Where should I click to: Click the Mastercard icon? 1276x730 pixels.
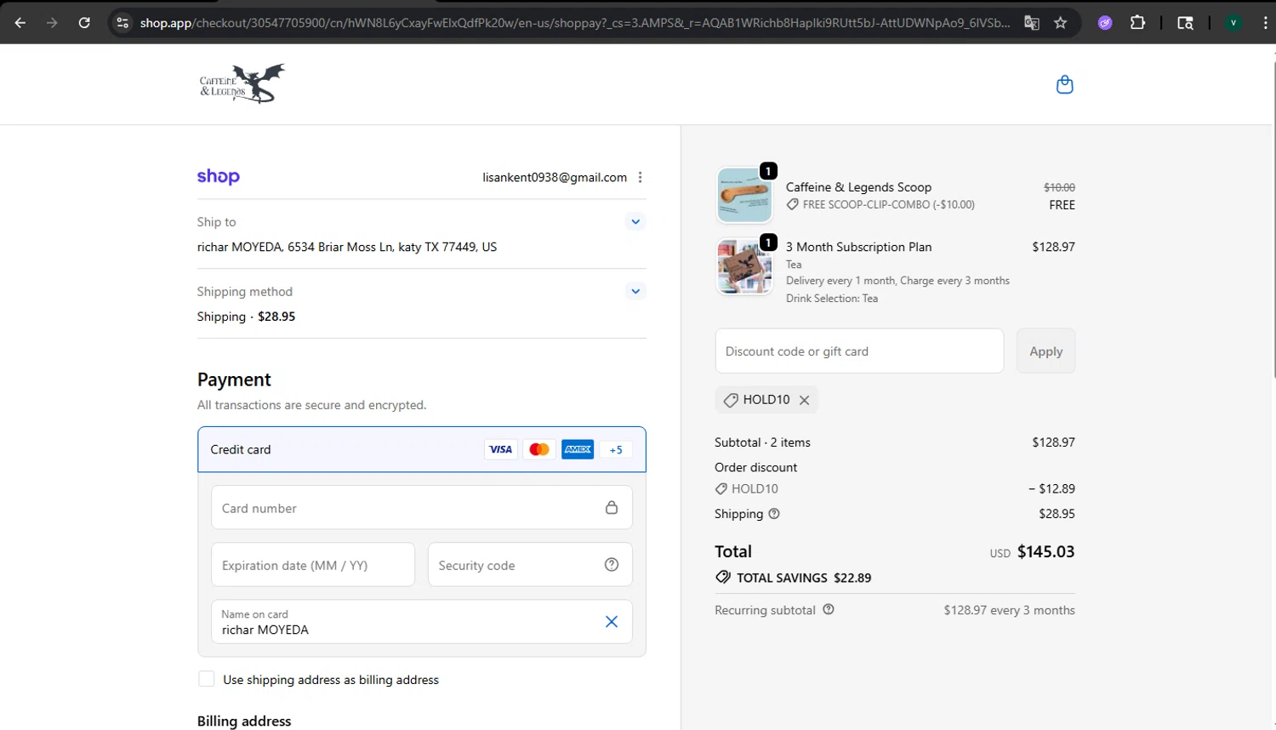539,449
